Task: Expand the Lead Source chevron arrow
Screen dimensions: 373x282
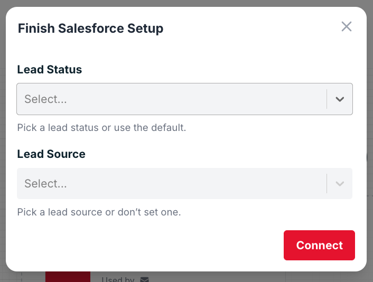Action: [340, 184]
